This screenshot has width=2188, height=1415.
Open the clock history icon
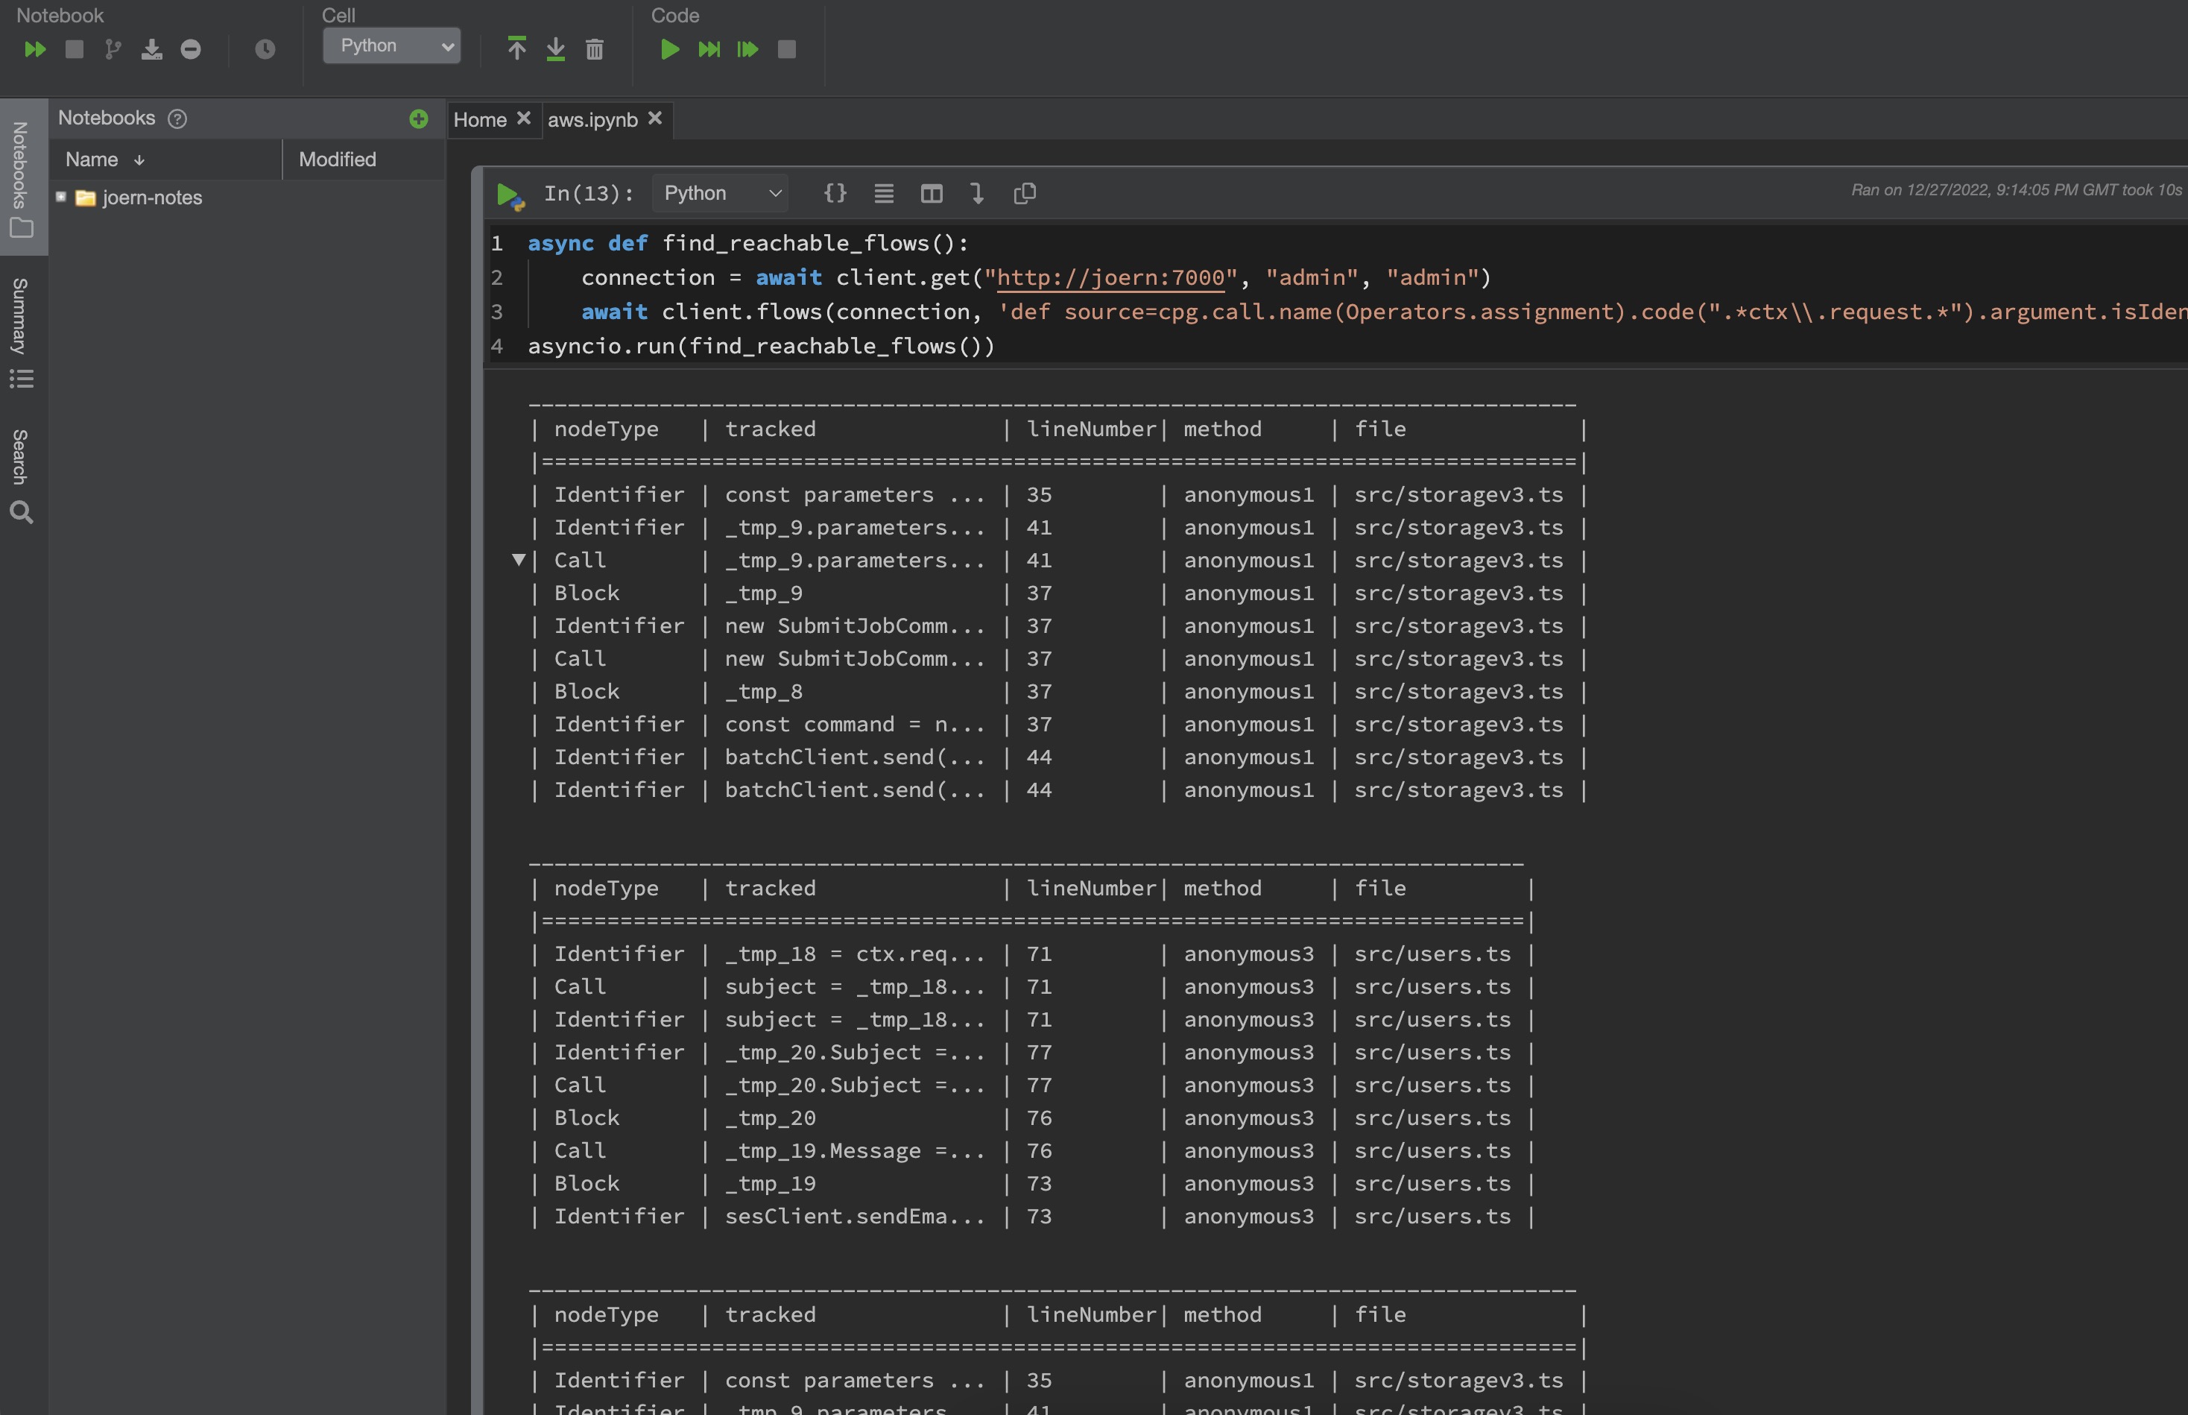265,50
